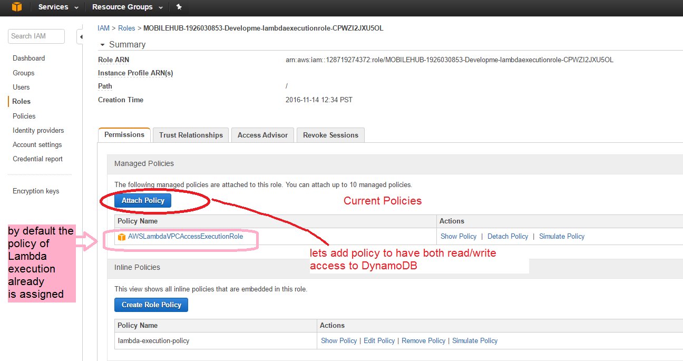Image resolution: width=683 pixels, height=361 pixels.
Task: Click the AWS cube logo icon
Action: tap(17, 7)
